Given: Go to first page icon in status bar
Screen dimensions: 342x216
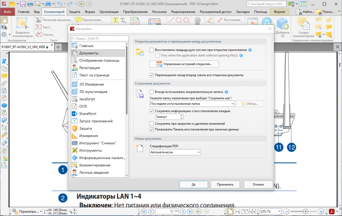Looking at the screenshot, I should pyautogui.click(x=144, y=211).
